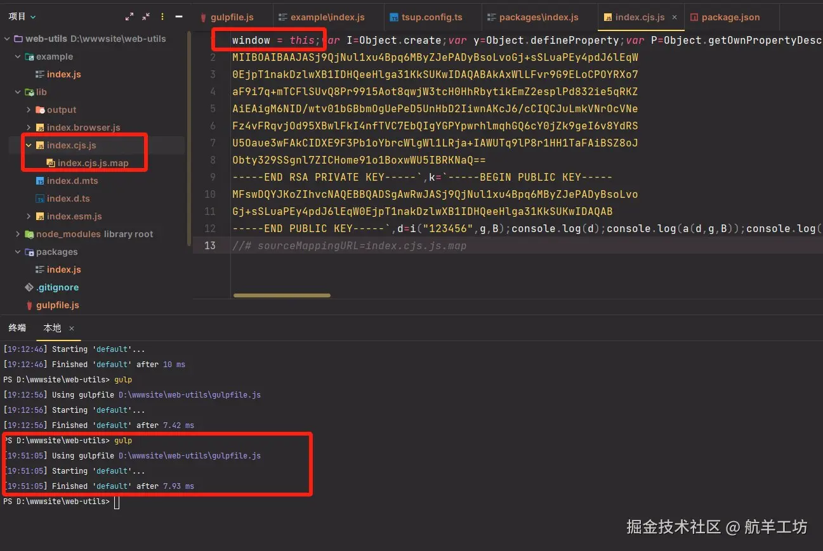Switch to packages\index.js editor tab
The width and height of the screenshot is (823, 551).
pos(539,17)
